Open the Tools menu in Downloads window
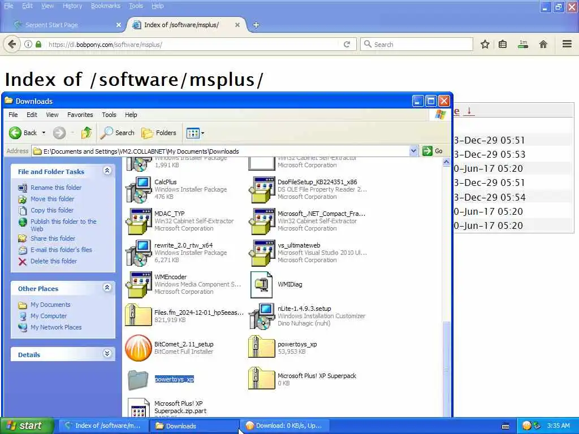This screenshot has height=434, width=579. point(109,115)
